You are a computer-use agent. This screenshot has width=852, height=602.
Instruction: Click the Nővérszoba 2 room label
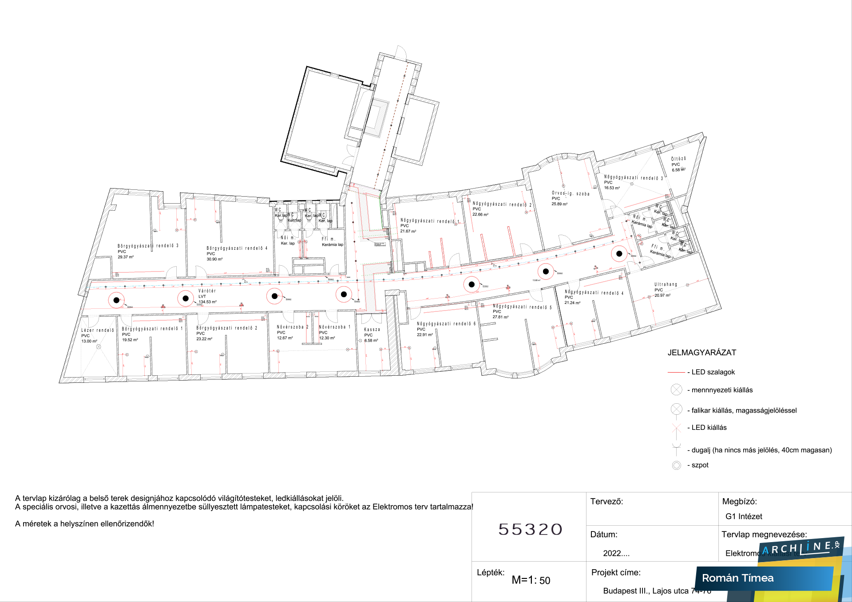point(292,327)
